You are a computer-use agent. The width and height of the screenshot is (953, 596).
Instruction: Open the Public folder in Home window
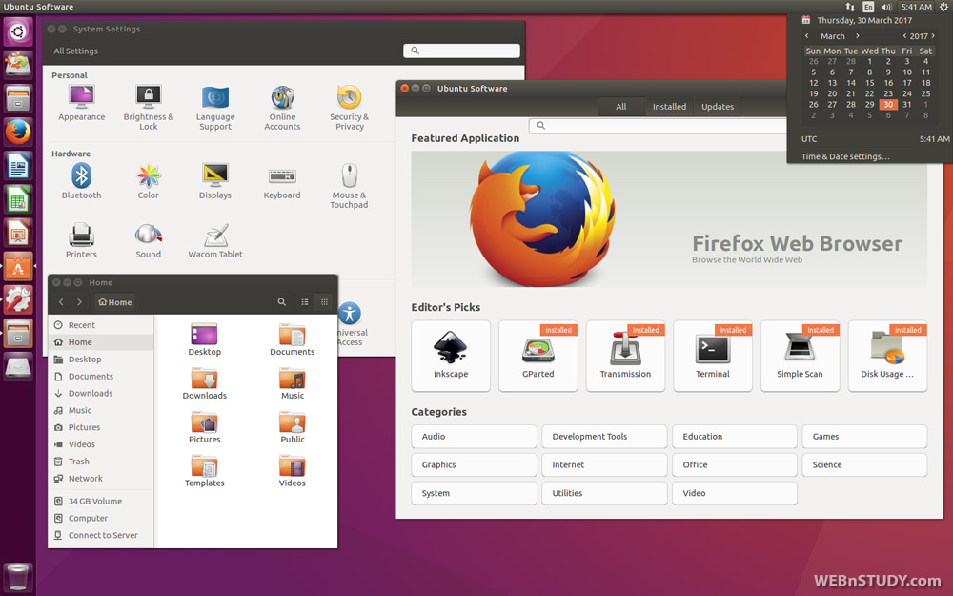click(293, 427)
